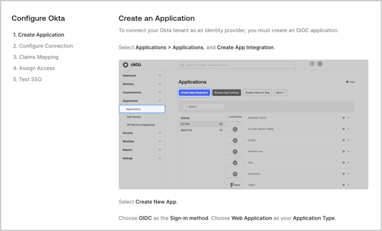Click the Create an Application heading
Viewport: 382px width, 231px height.
tap(157, 18)
